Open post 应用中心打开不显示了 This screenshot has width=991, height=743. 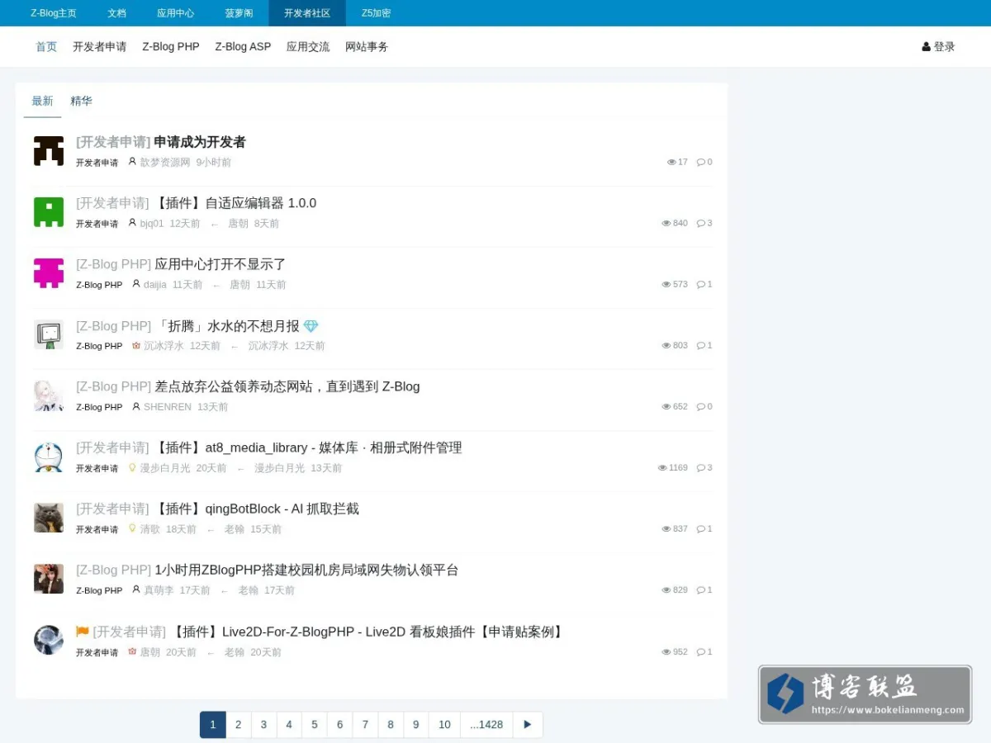pos(220,264)
